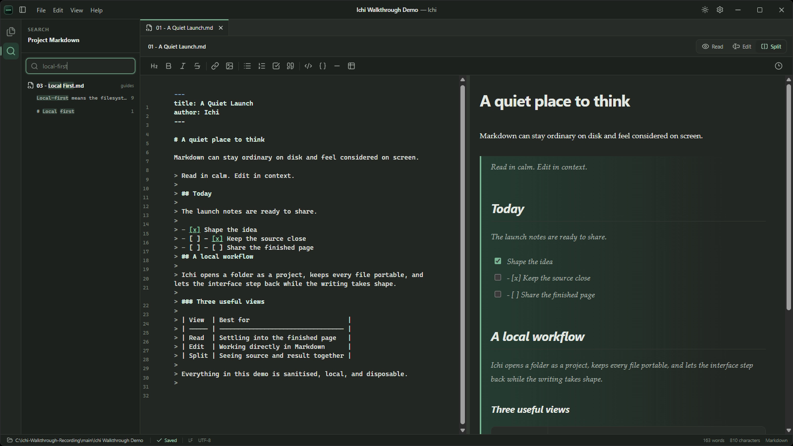
Task: Click the '810 characters' count in status bar
Action: 744,440
